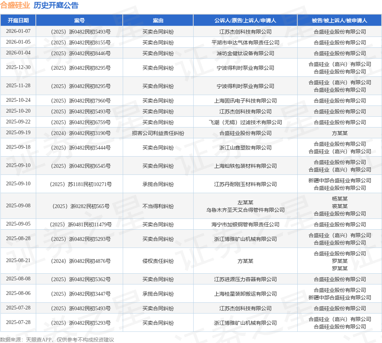The width and height of the screenshot is (382, 343).
Task: Click case number (2025)浙0482民初5362号
Action: (x=81, y=279)
